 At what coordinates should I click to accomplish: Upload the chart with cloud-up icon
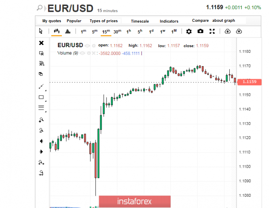[239, 31]
